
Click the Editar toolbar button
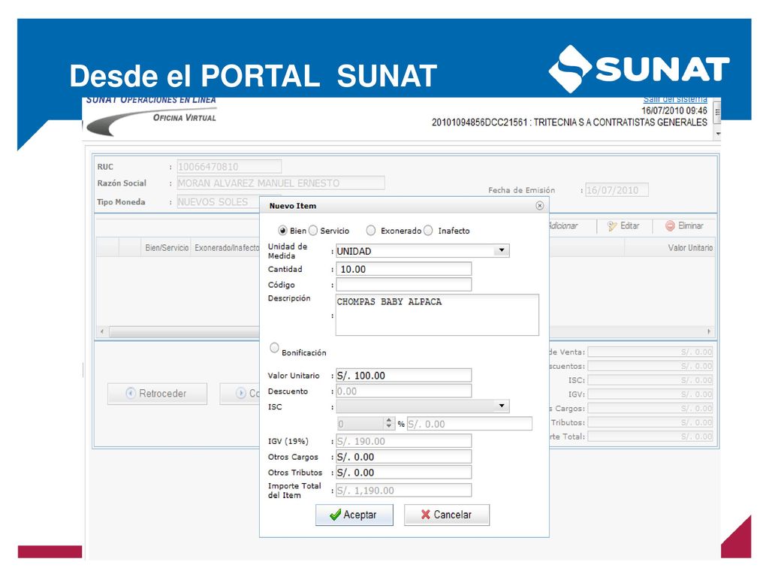623,225
